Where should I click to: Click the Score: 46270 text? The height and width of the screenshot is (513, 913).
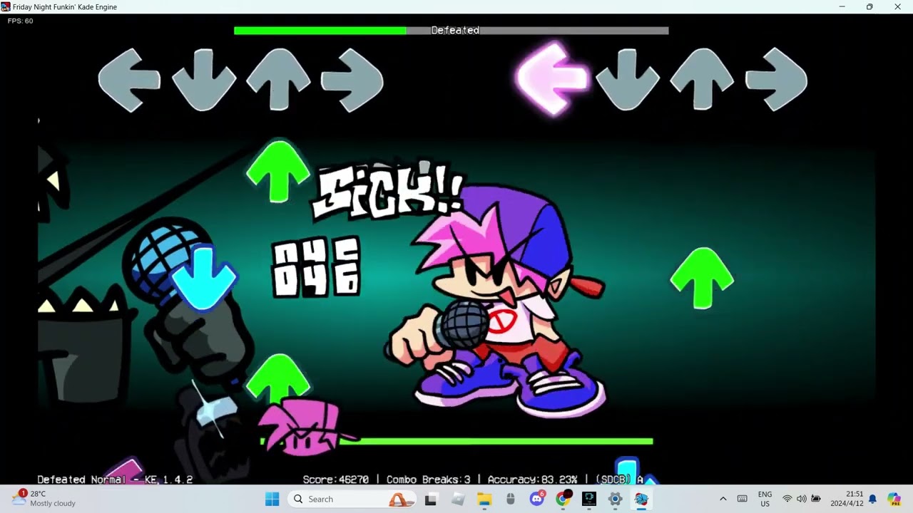[x=336, y=480]
